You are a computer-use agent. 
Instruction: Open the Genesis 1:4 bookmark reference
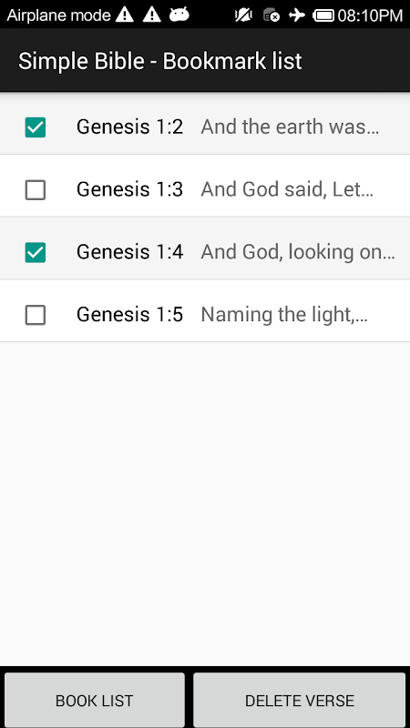click(x=129, y=252)
